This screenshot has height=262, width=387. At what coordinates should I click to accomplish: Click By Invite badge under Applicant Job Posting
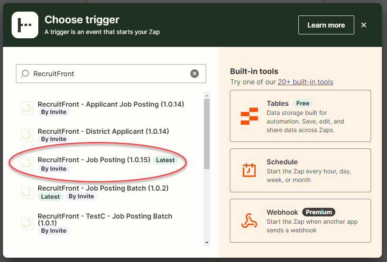(53, 112)
